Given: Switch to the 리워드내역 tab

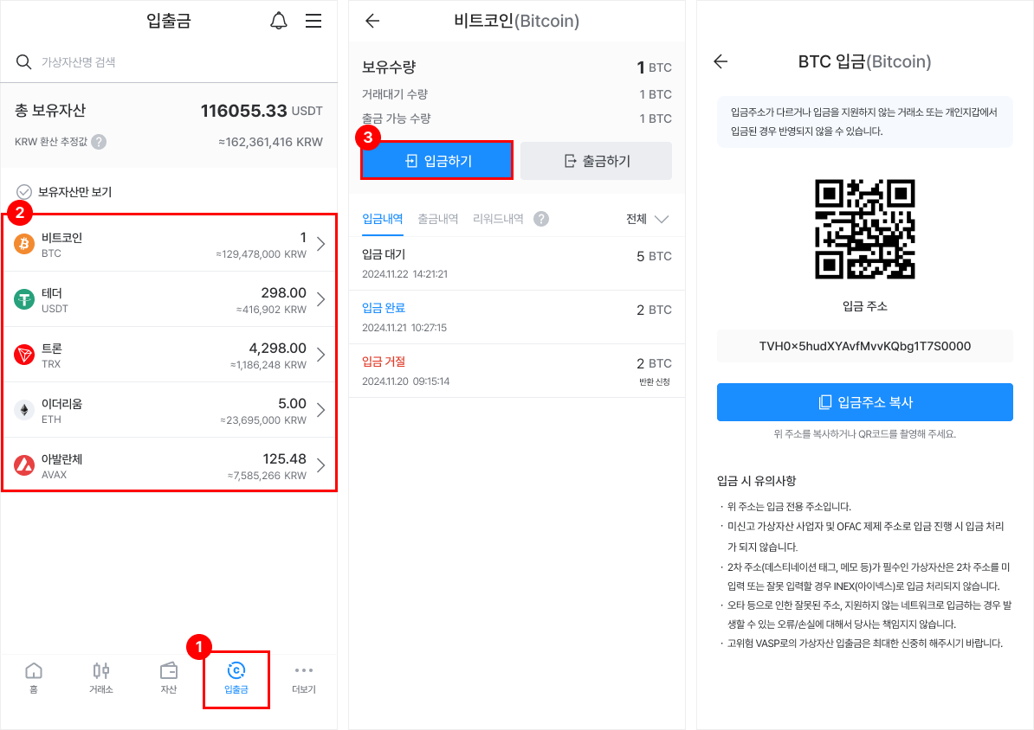Looking at the screenshot, I should click(498, 219).
